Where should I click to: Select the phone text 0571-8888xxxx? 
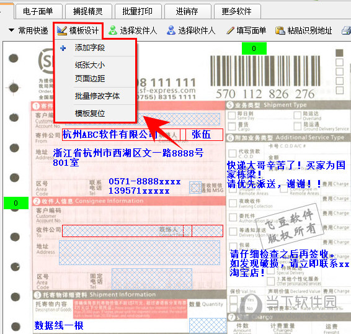coord(144,181)
